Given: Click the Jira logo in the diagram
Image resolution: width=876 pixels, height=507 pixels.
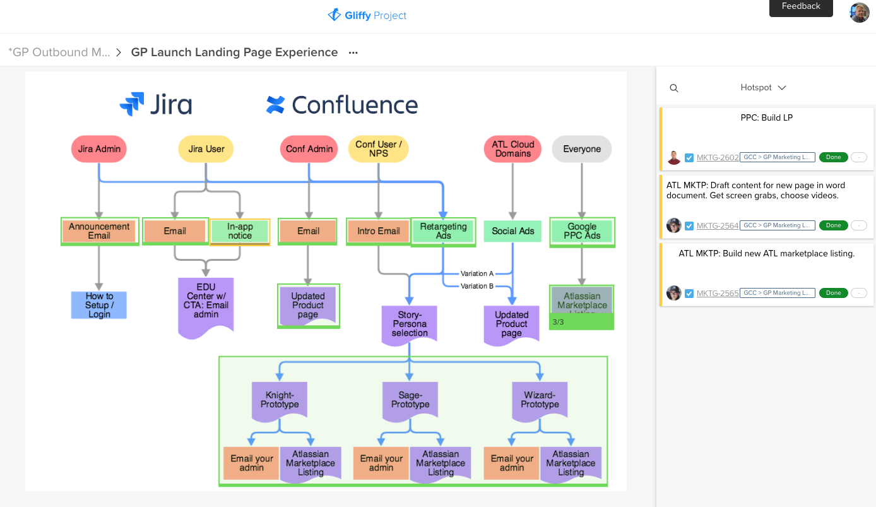Looking at the screenshot, I should (x=156, y=104).
